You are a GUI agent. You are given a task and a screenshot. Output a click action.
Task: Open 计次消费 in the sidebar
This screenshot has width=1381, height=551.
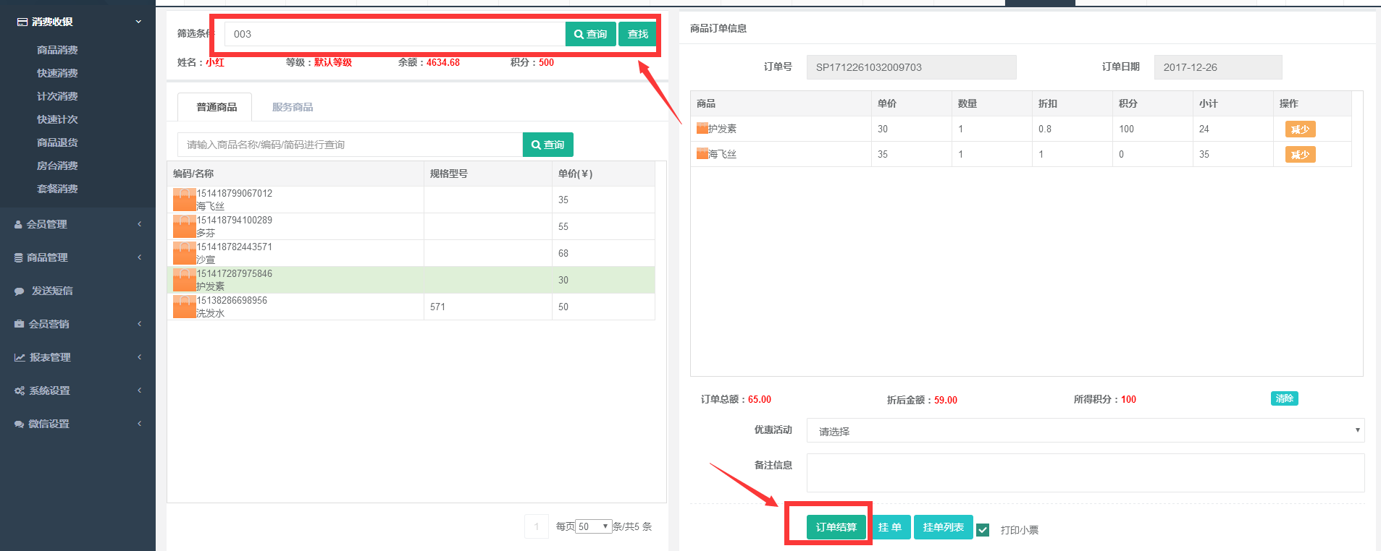[x=57, y=96]
